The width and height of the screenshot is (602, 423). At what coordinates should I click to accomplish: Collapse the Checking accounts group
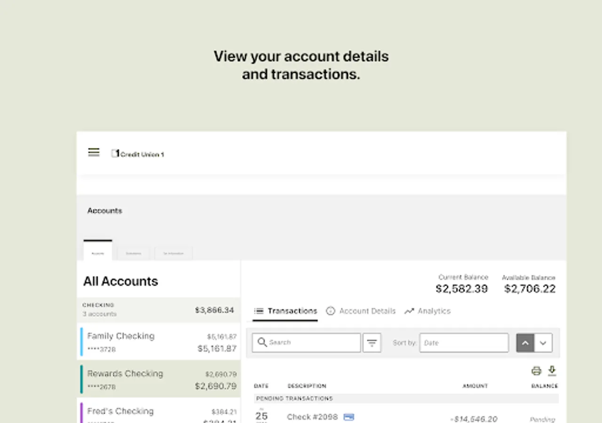158,309
